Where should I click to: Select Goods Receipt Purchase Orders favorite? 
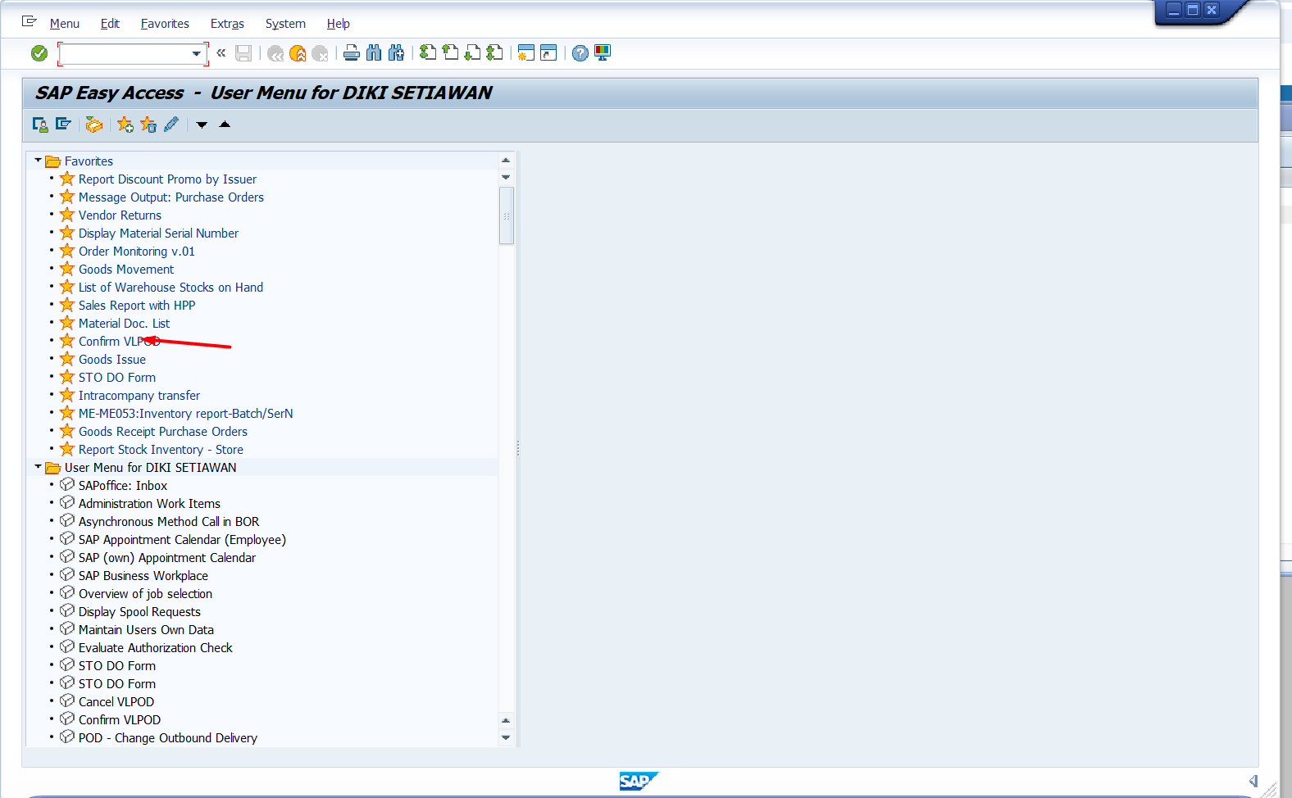click(x=162, y=432)
